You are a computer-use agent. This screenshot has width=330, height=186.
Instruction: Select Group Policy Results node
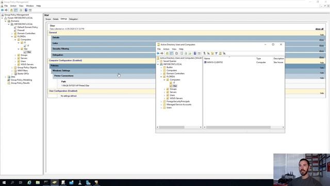pyautogui.click(x=20, y=83)
